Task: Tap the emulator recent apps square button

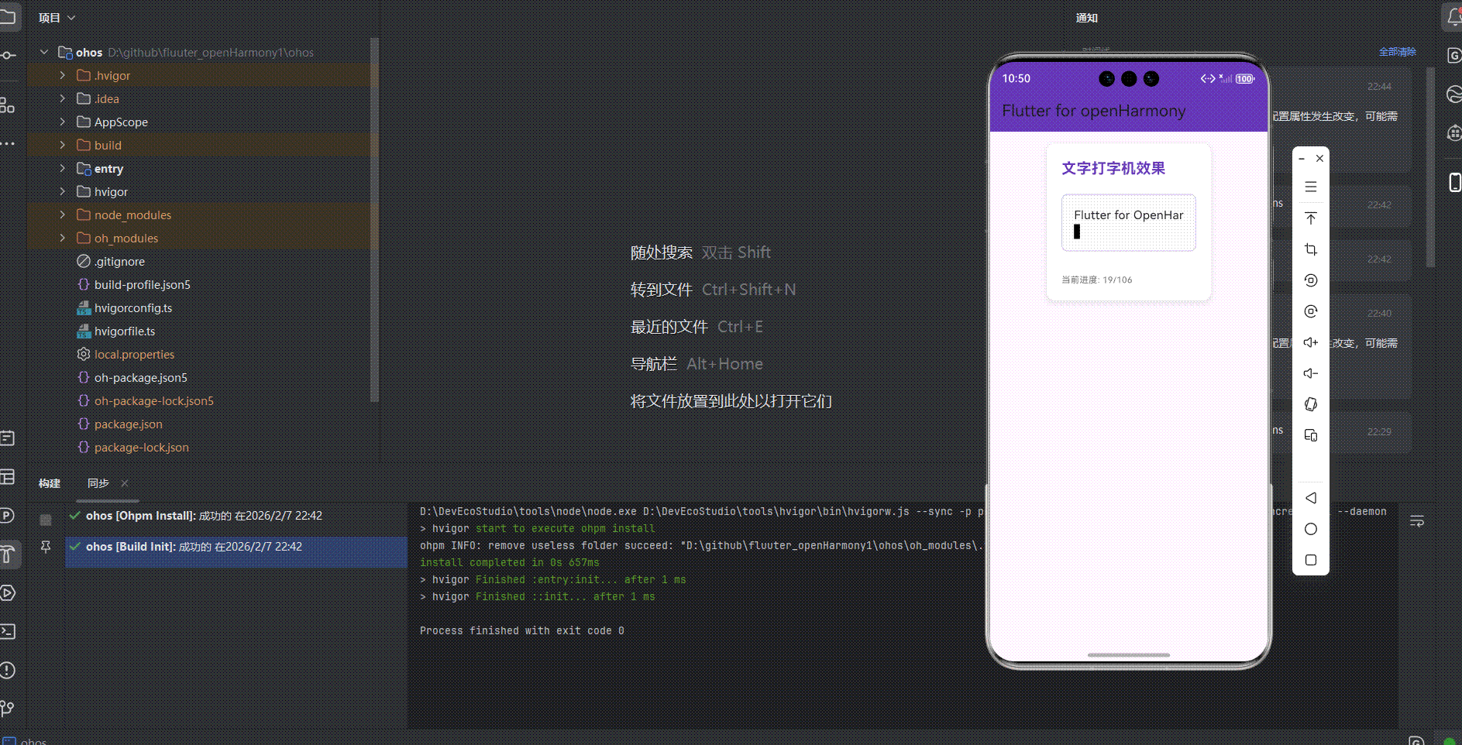Action: [x=1310, y=560]
